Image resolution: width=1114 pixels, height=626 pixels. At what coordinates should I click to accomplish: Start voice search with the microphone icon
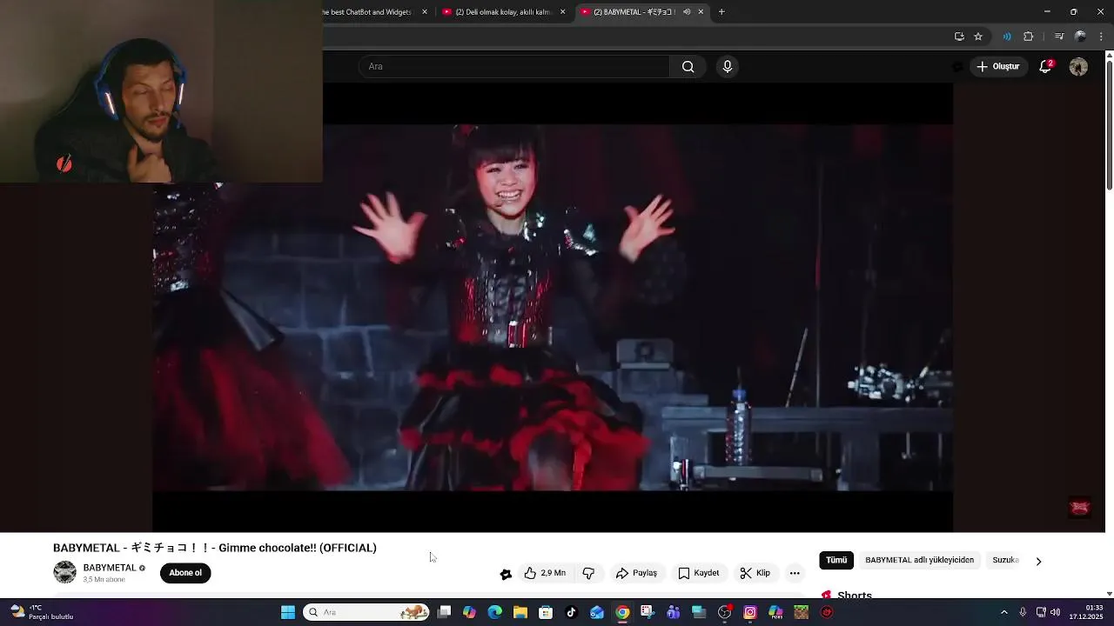pyautogui.click(x=728, y=67)
